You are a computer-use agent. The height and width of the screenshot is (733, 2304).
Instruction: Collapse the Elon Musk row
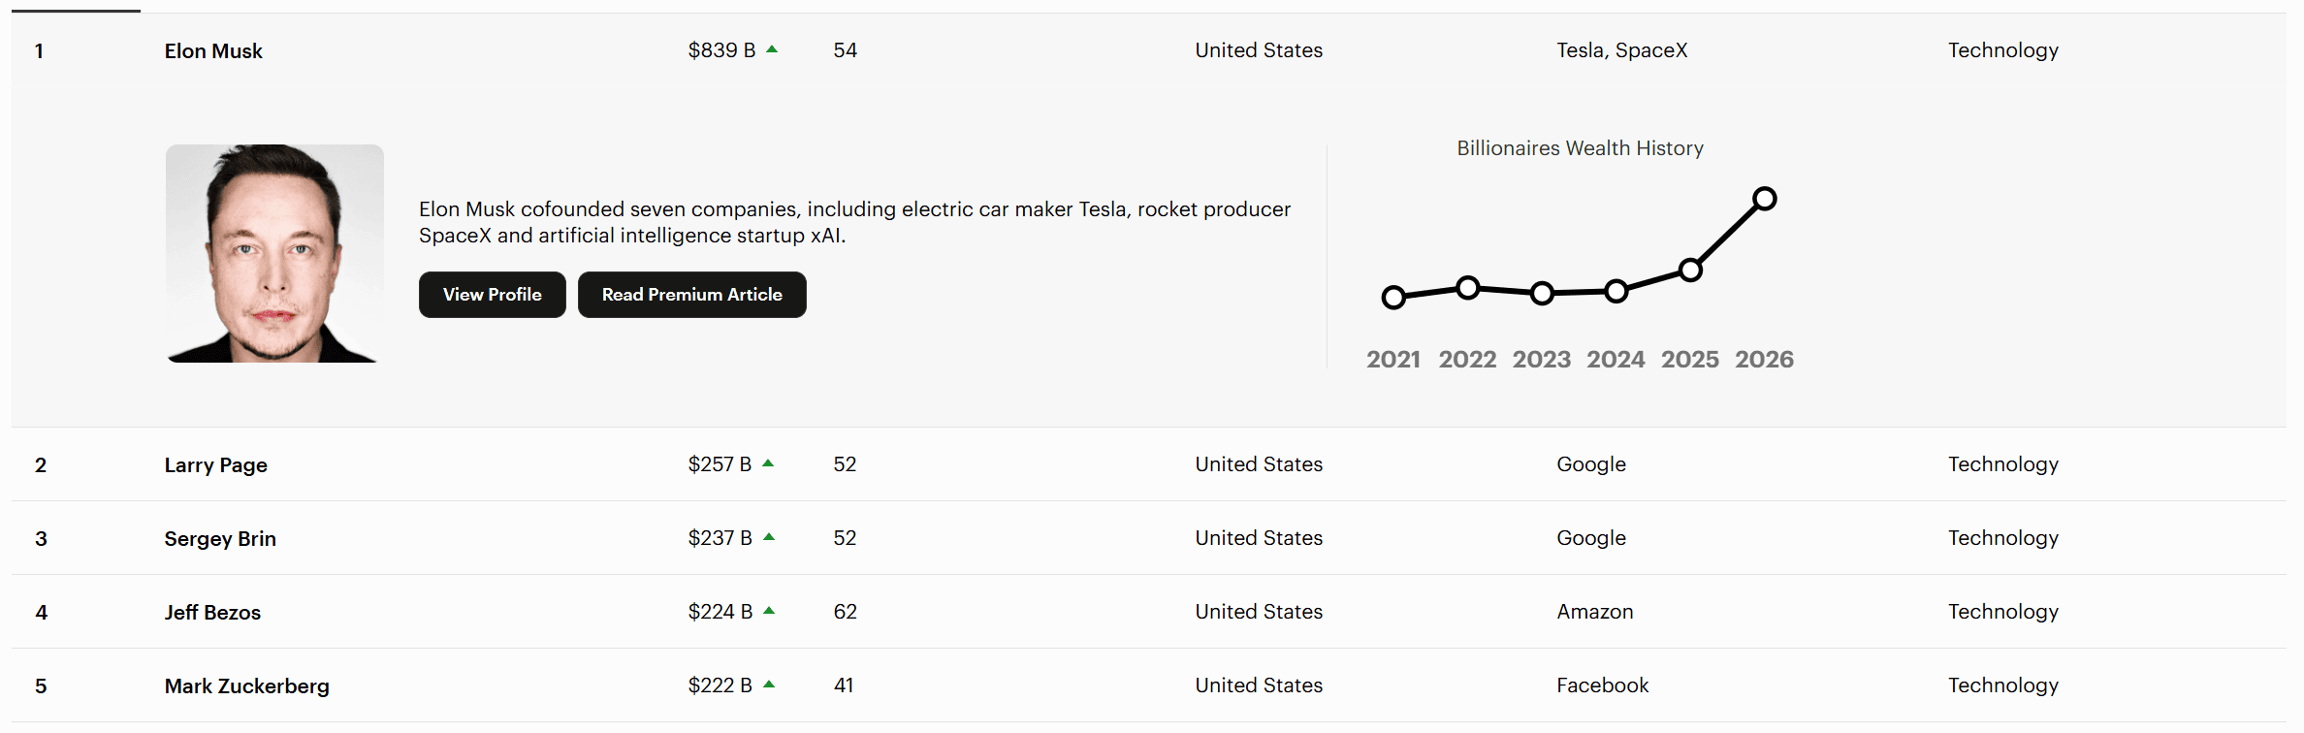pos(213,51)
